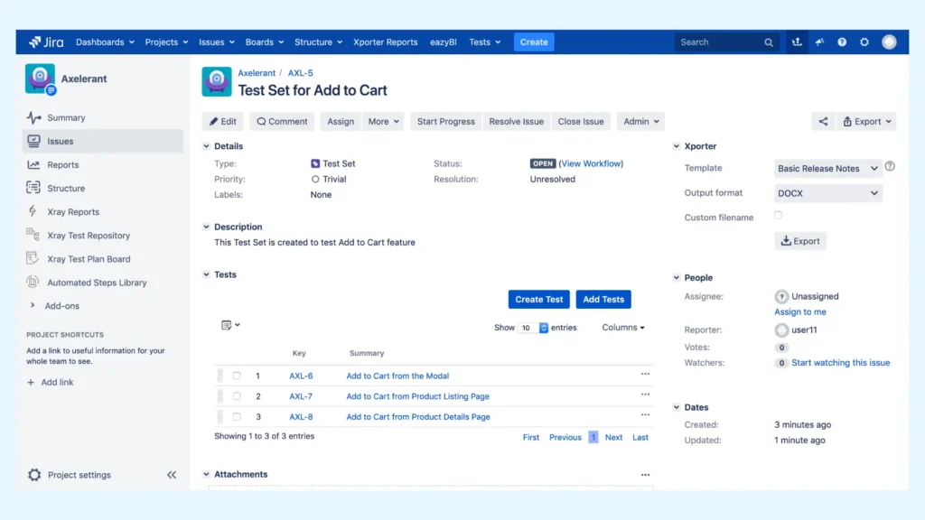Open the Tests menu in the top navigation
Screen dimensions: 925x520
pos(485,42)
